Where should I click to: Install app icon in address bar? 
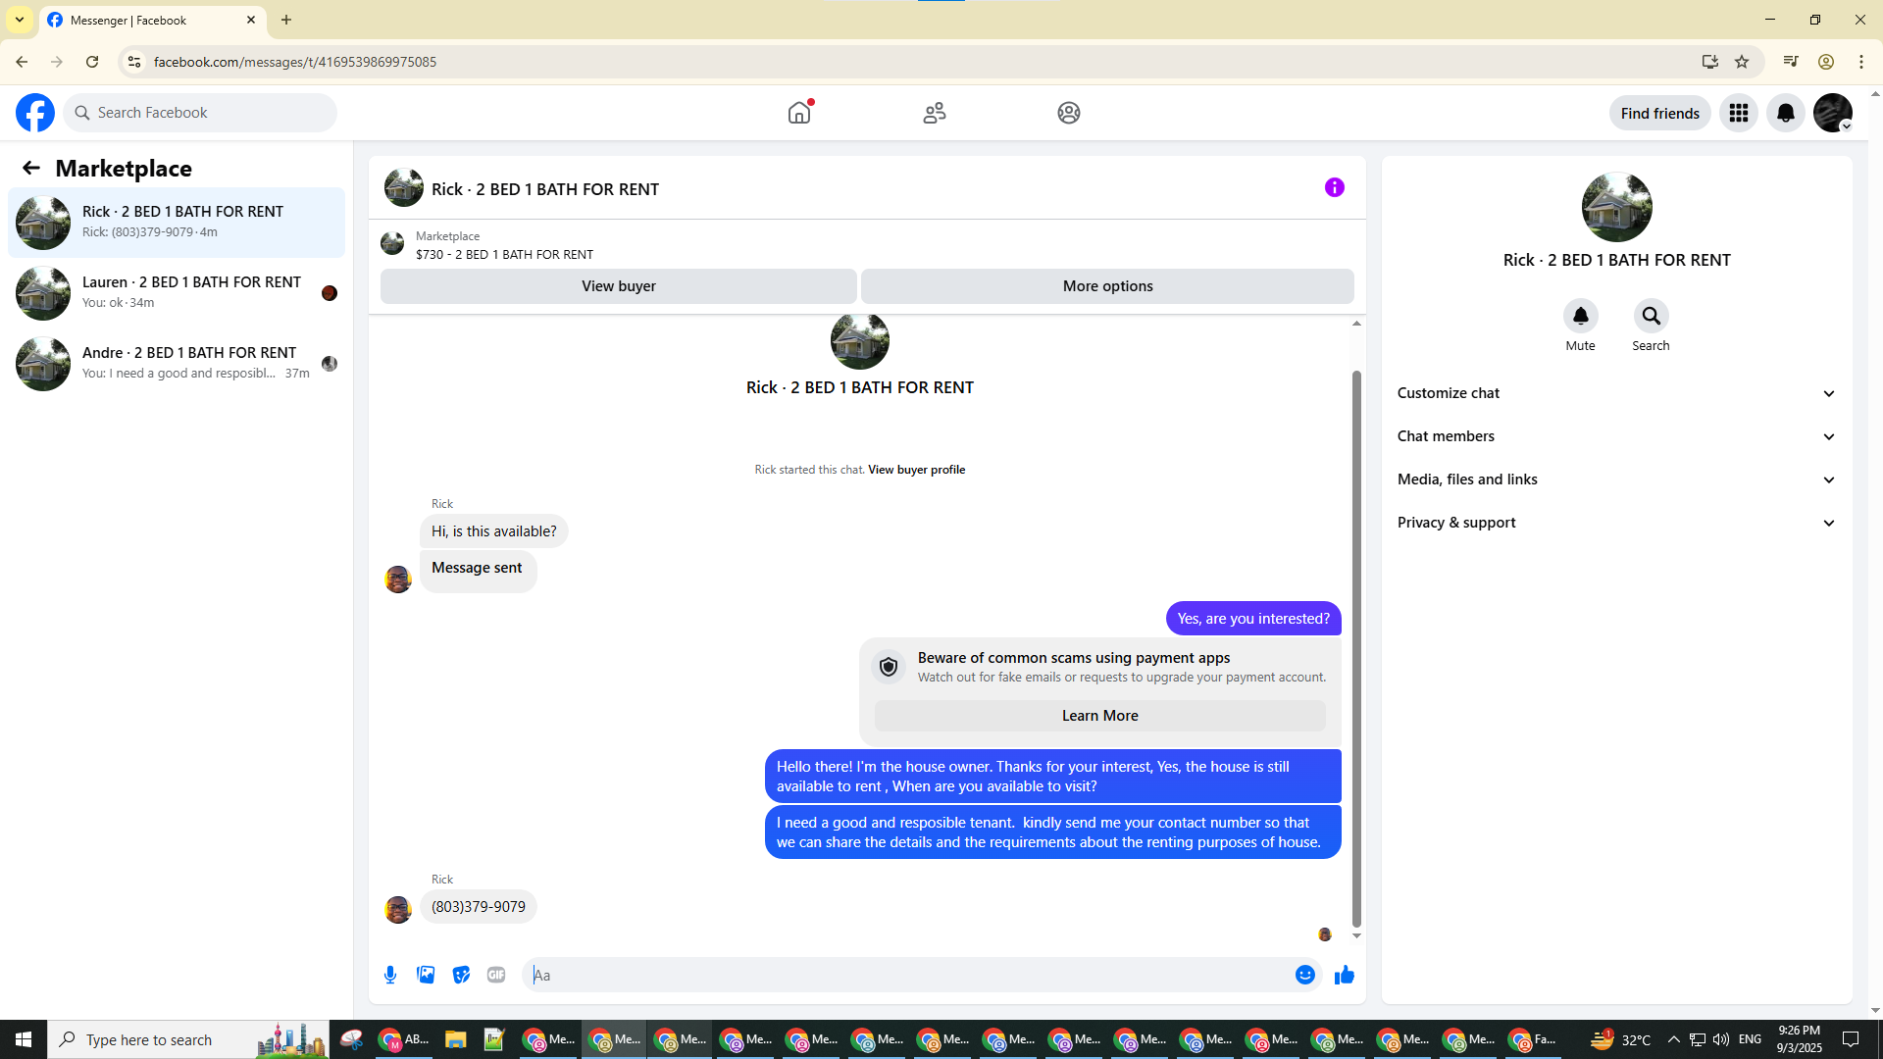pyautogui.click(x=1710, y=62)
